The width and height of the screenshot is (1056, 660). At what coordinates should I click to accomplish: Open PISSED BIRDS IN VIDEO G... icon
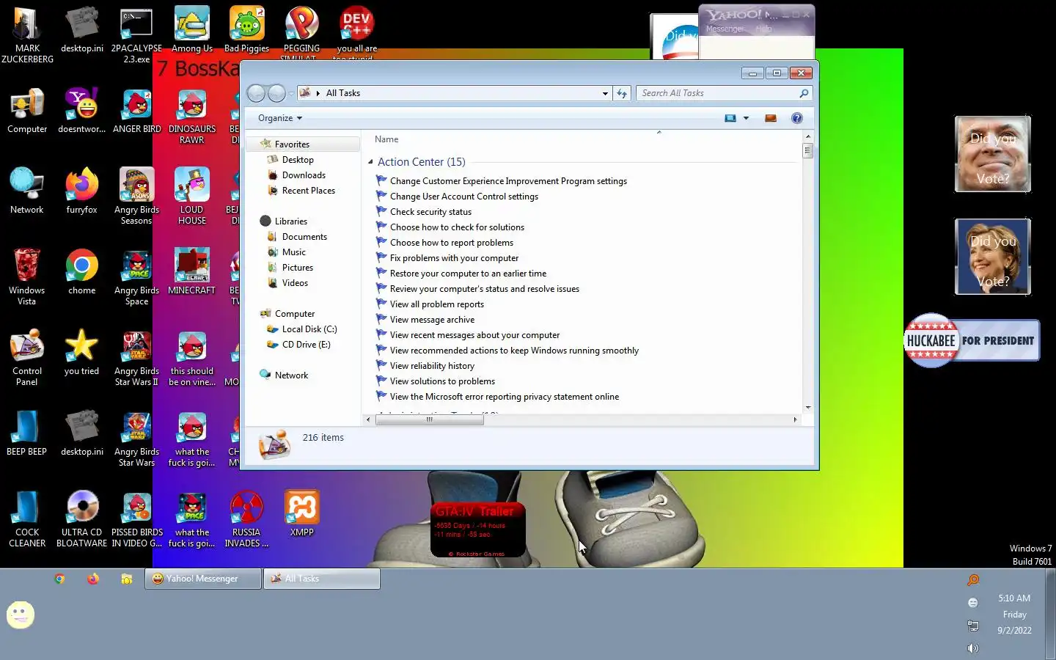[137, 519]
